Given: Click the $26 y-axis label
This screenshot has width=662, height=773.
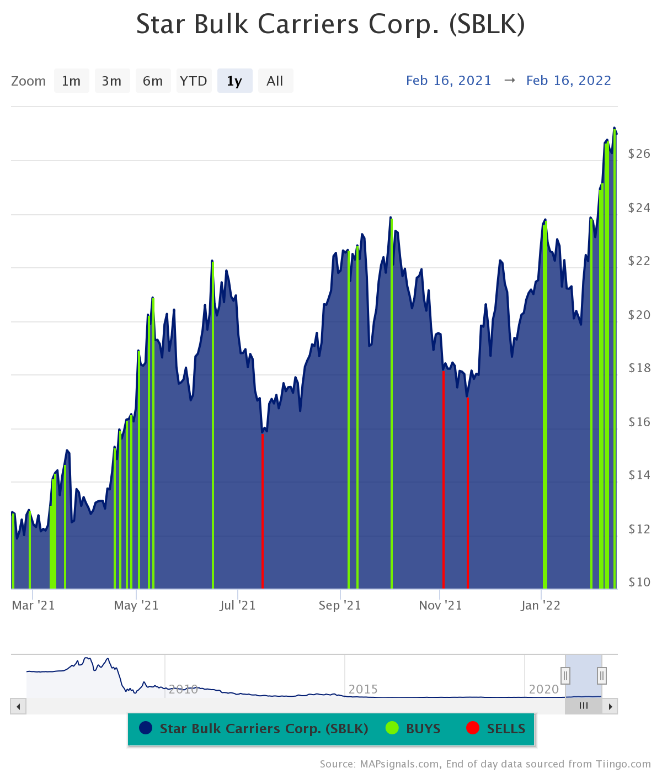Looking at the screenshot, I should click(639, 153).
